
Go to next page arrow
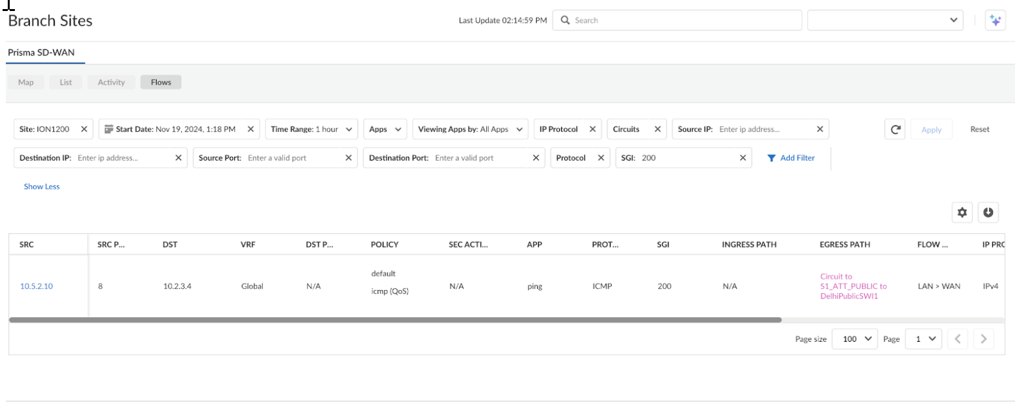coord(983,339)
